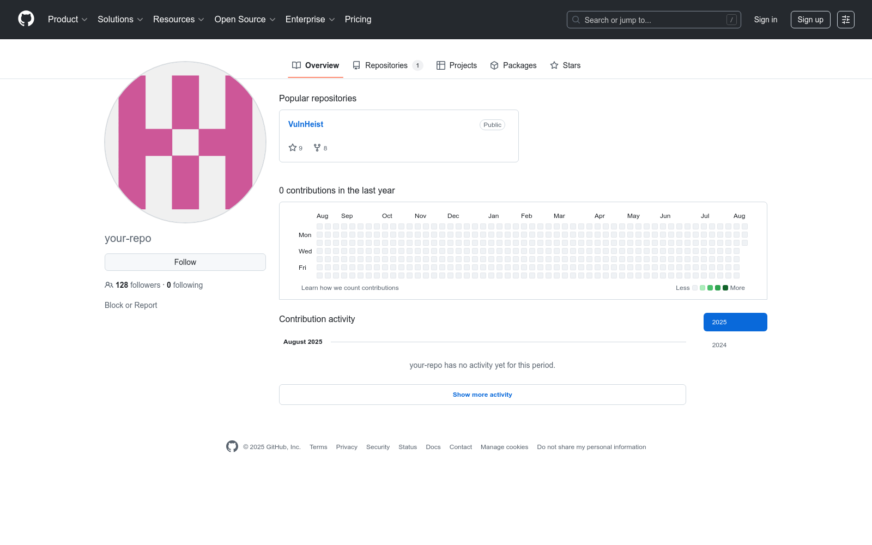Expand the Solutions menu

120,20
